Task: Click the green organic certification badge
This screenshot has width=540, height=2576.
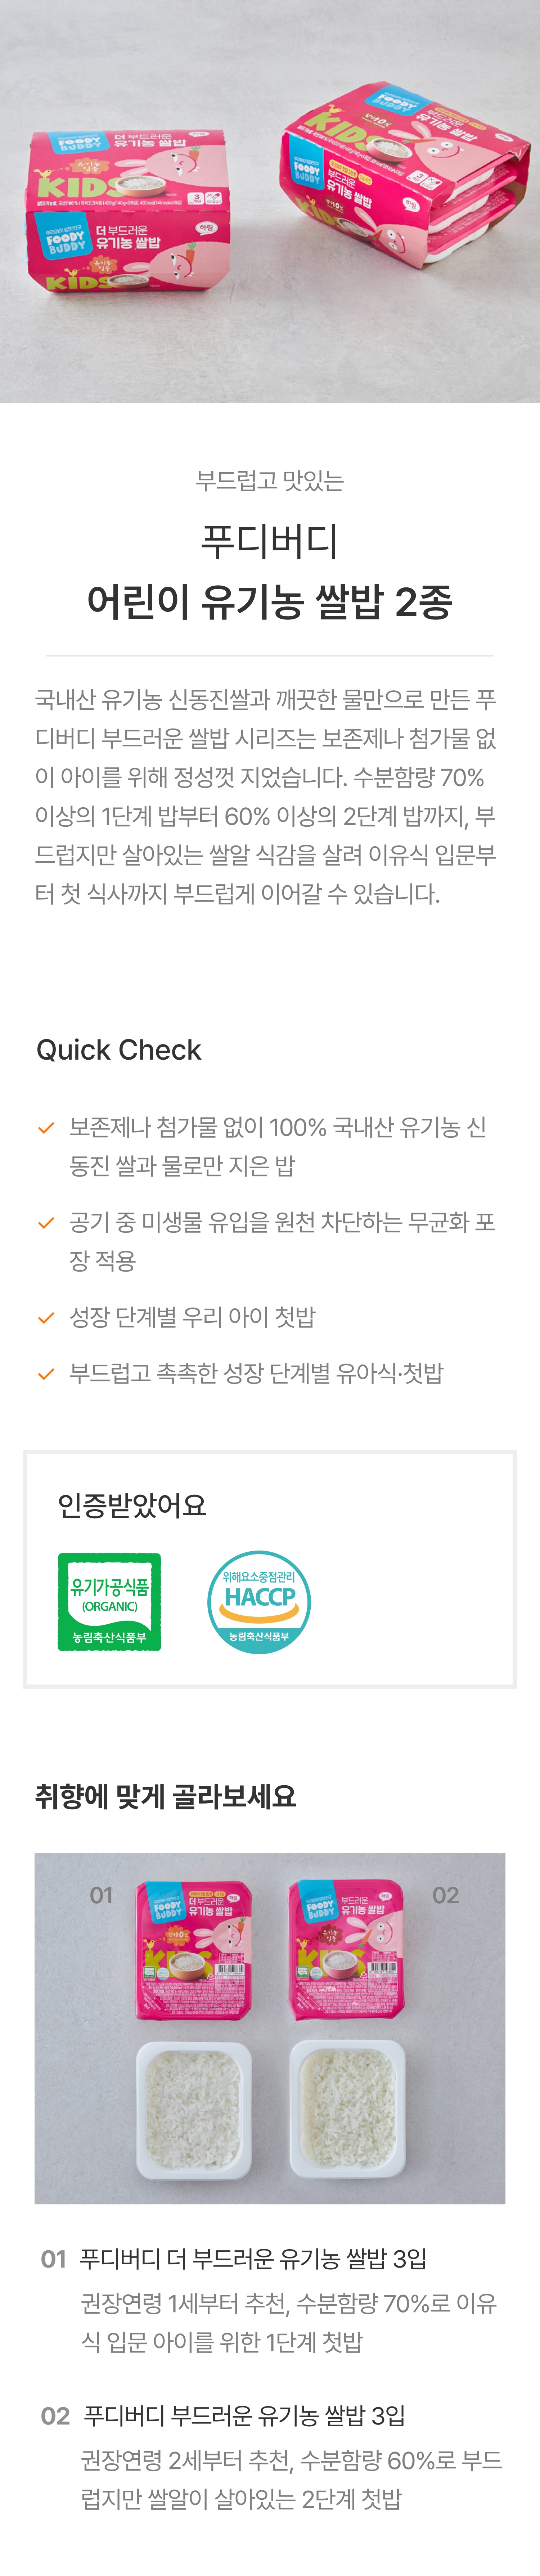Action: (x=109, y=1601)
